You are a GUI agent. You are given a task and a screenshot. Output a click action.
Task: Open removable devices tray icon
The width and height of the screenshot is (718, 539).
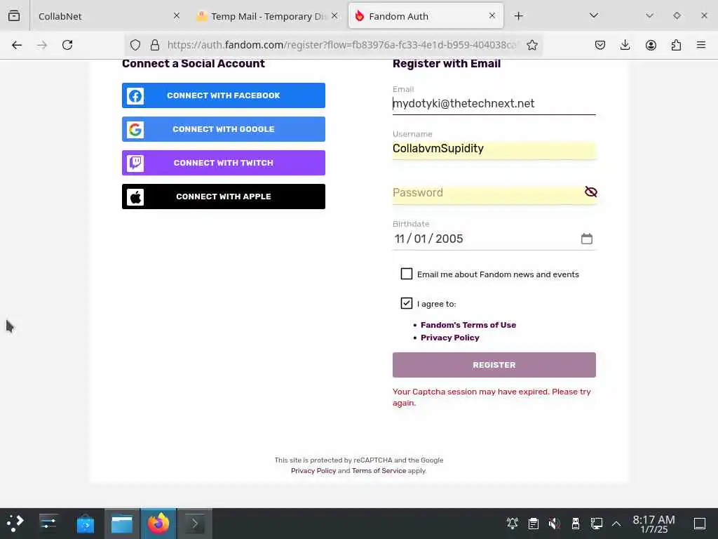pyautogui.click(x=576, y=524)
